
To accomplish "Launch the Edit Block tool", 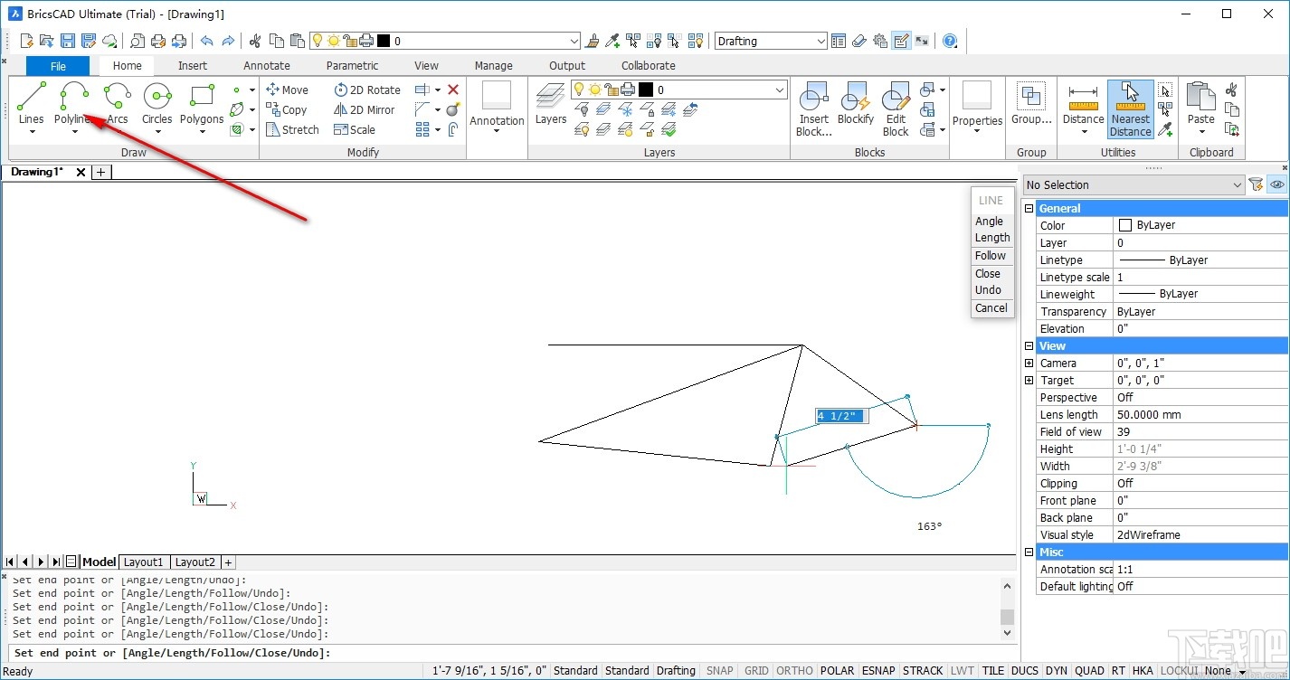I will (895, 107).
